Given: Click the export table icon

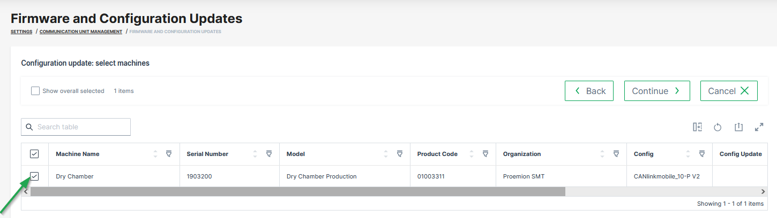Looking at the screenshot, I should coord(738,127).
